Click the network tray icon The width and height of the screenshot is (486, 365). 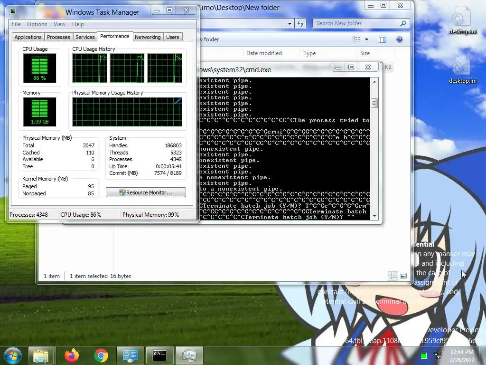pyautogui.click(x=438, y=355)
